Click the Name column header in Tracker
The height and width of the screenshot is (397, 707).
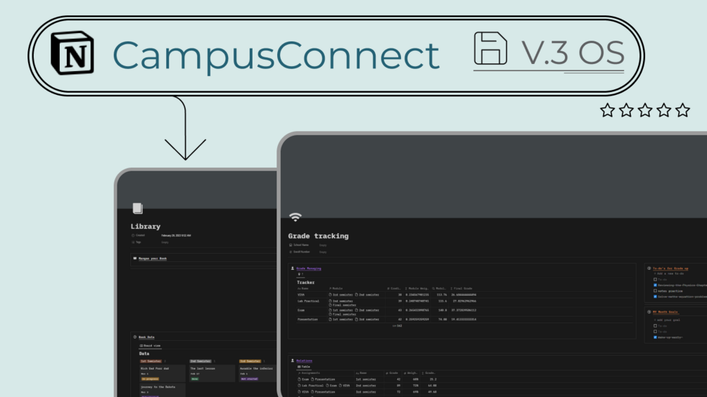[303, 289]
